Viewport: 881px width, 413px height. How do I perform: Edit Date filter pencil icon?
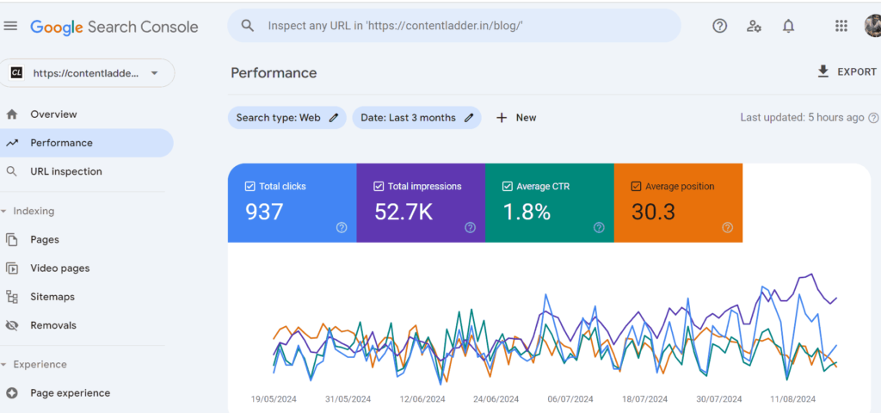(x=469, y=117)
